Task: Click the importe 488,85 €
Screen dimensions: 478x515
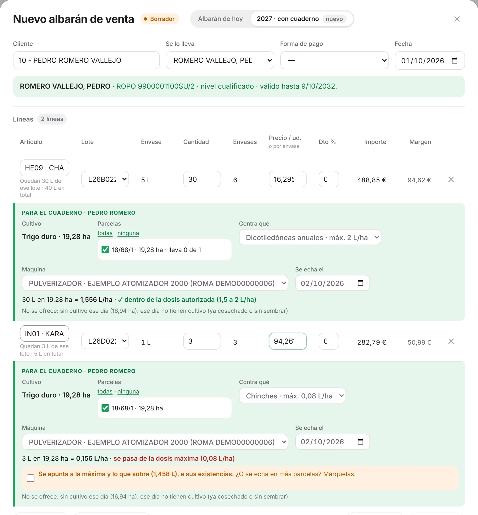Action: pyautogui.click(x=372, y=180)
